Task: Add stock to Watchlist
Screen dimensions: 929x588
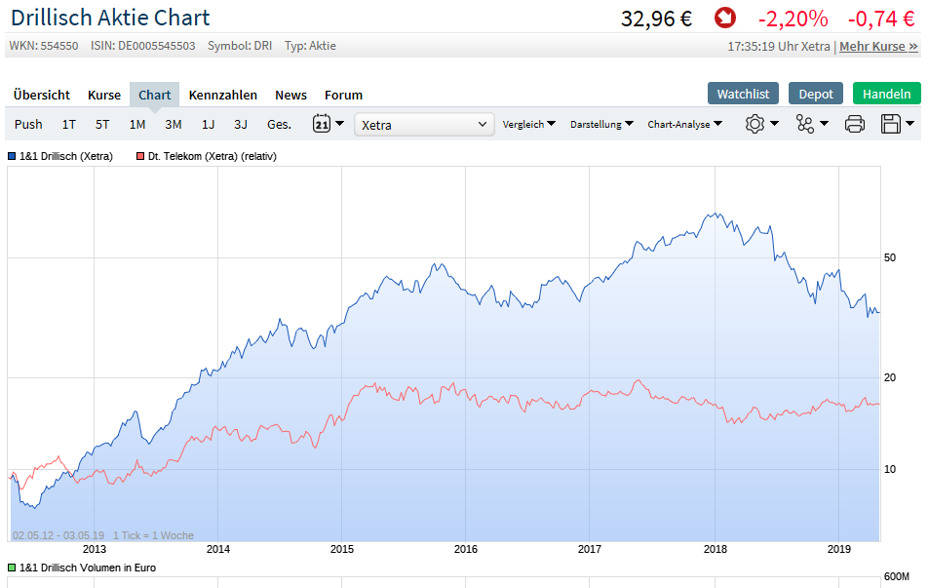Action: pyautogui.click(x=743, y=94)
